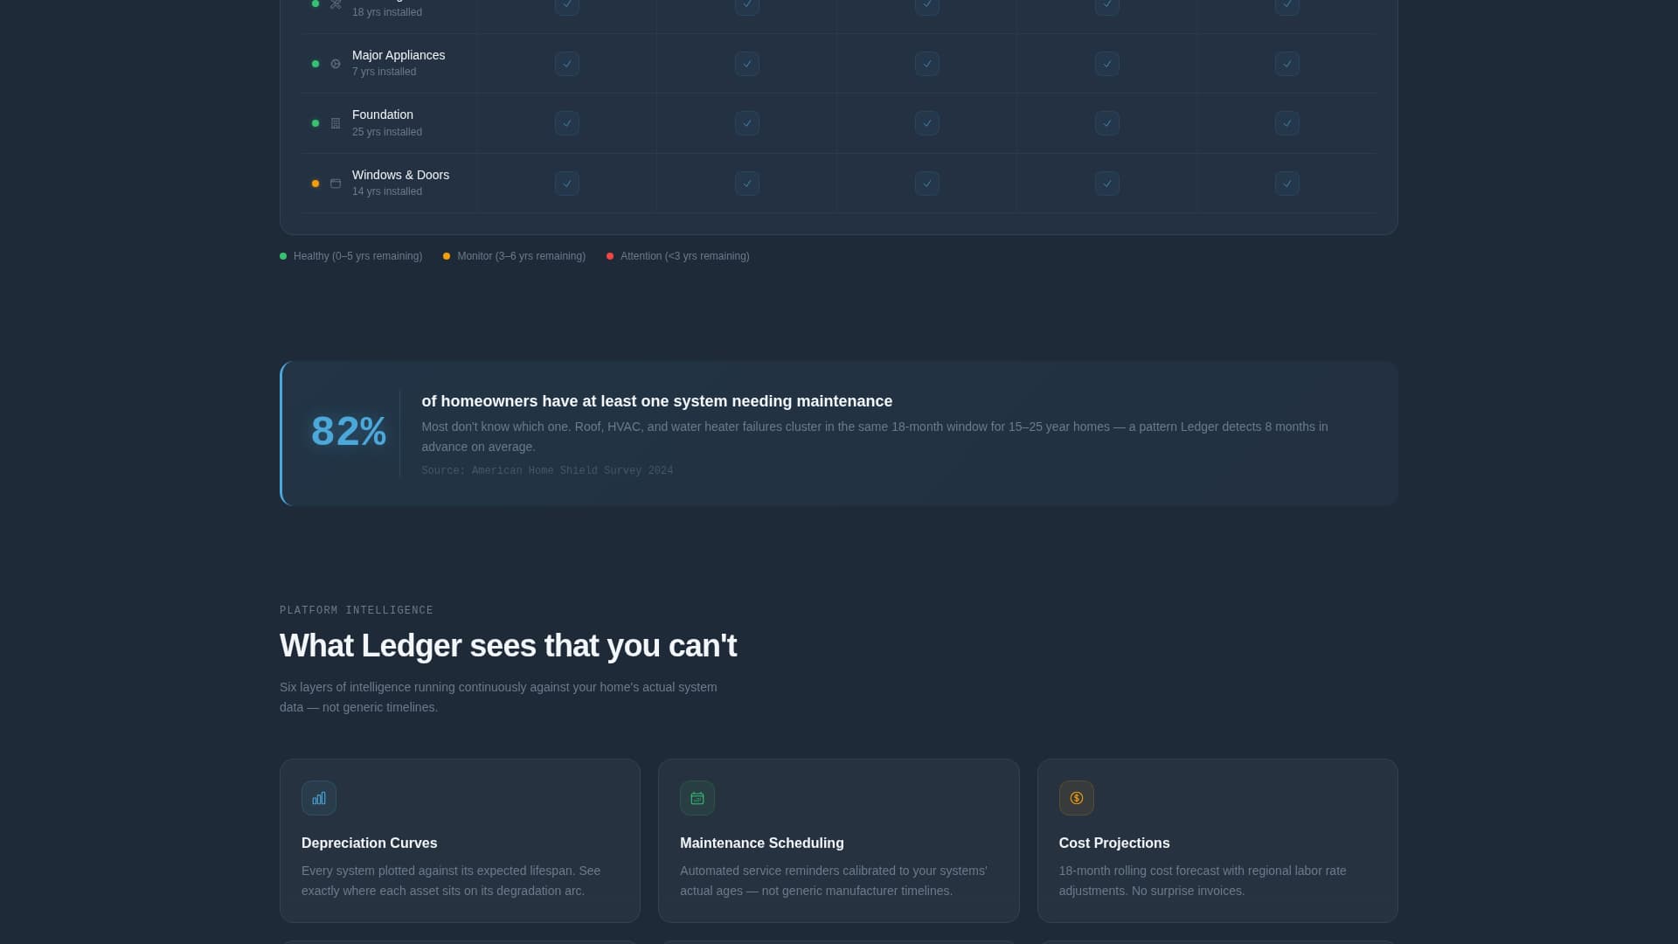Toggle the second checkbox in Major Appliances row

747,64
